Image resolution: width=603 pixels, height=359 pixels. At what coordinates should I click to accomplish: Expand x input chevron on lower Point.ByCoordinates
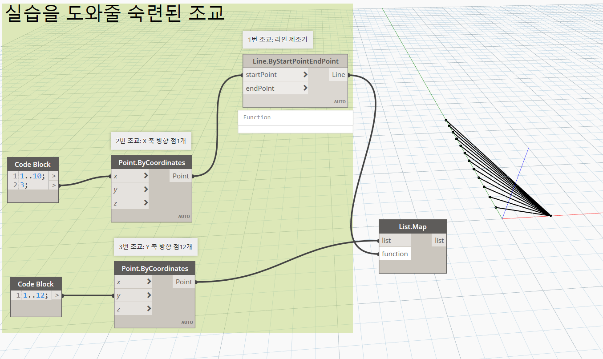[149, 282]
